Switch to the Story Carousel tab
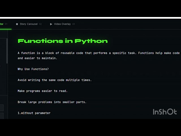181x136 pixels. (29, 24)
